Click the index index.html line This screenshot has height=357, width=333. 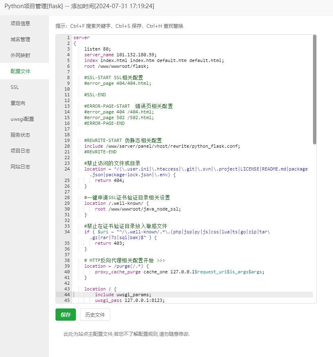[154, 60]
